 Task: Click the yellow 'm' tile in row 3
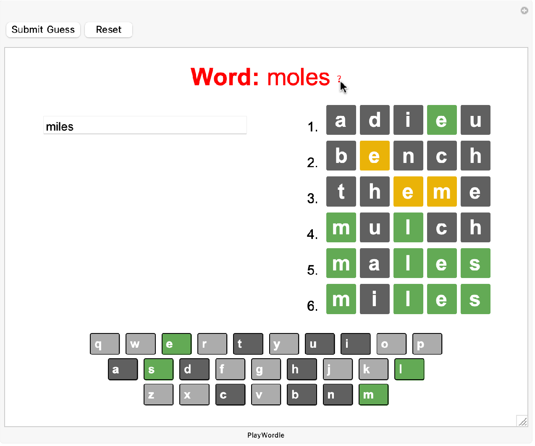(x=441, y=192)
